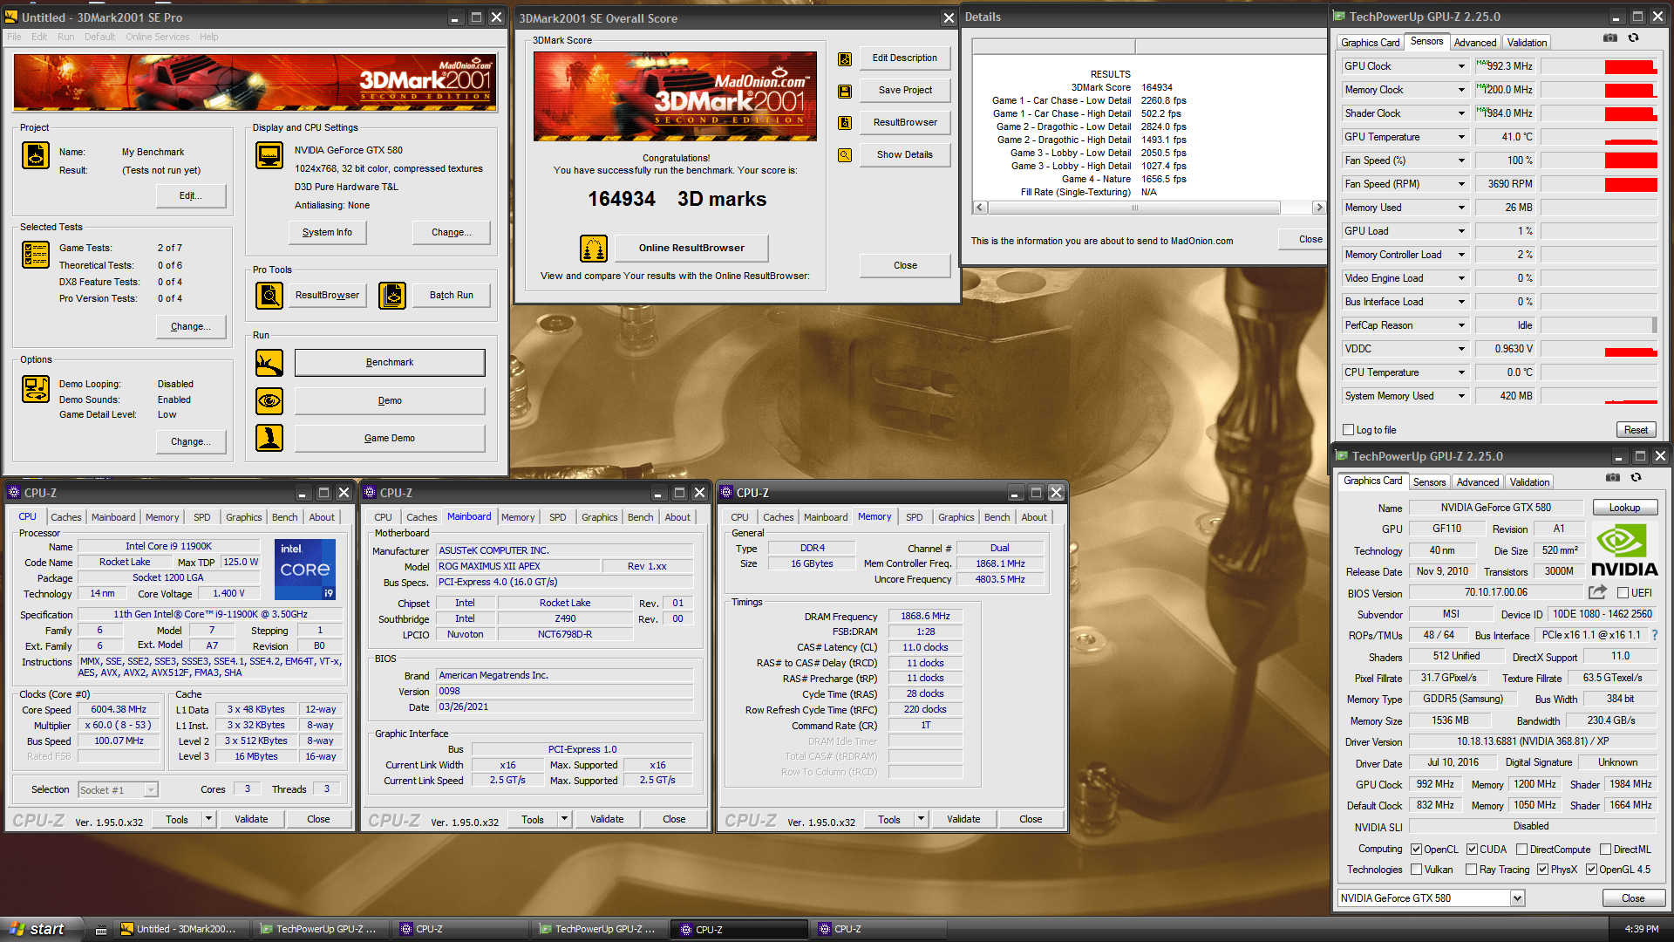Click the 3DMark2001 SE banner image in score window
1674x942 pixels.
675,96
